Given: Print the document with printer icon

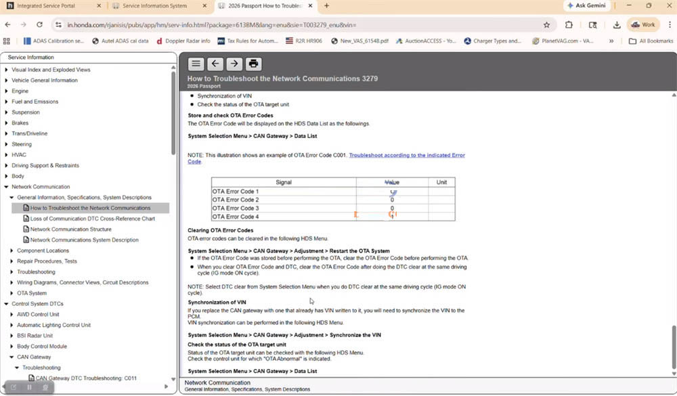Looking at the screenshot, I should coord(253,64).
